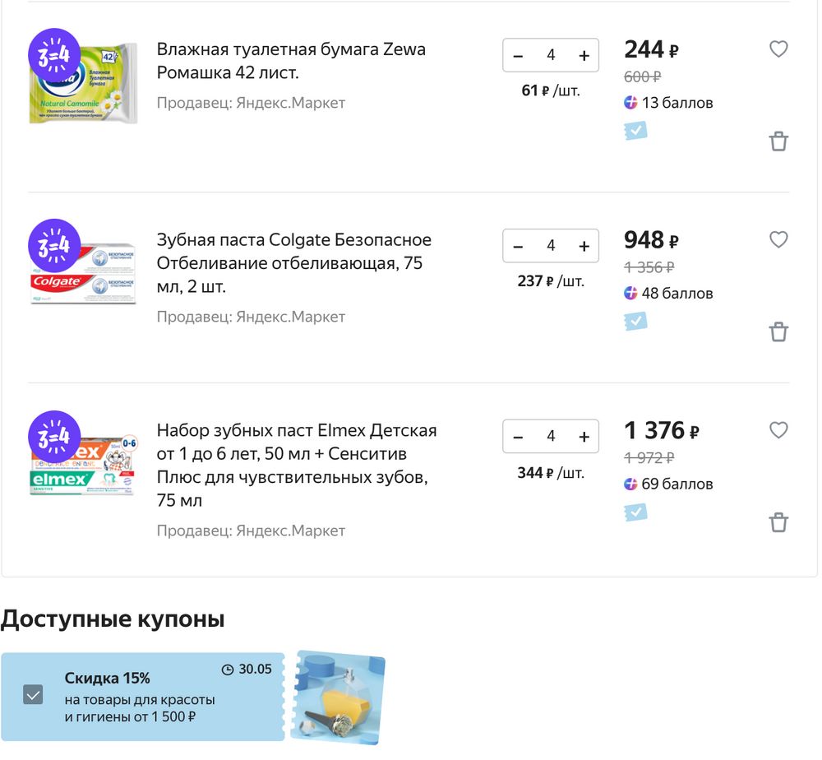Image resolution: width=822 pixels, height=760 pixels.
Task: Click quantity field for Colgate toothpaste
Action: 551,246
